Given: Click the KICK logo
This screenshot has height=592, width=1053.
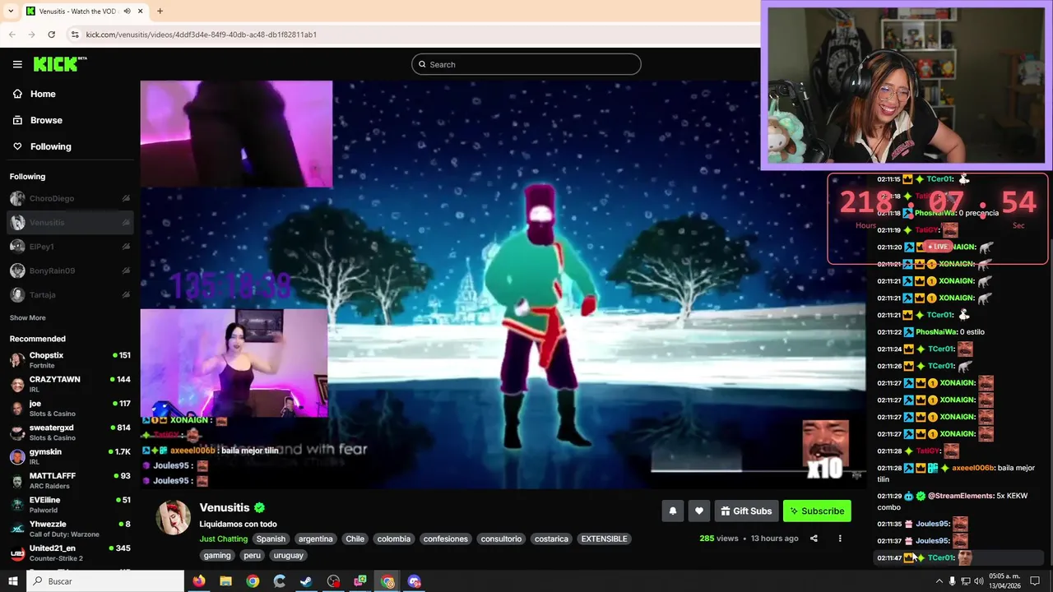Looking at the screenshot, I should click(x=59, y=64).
